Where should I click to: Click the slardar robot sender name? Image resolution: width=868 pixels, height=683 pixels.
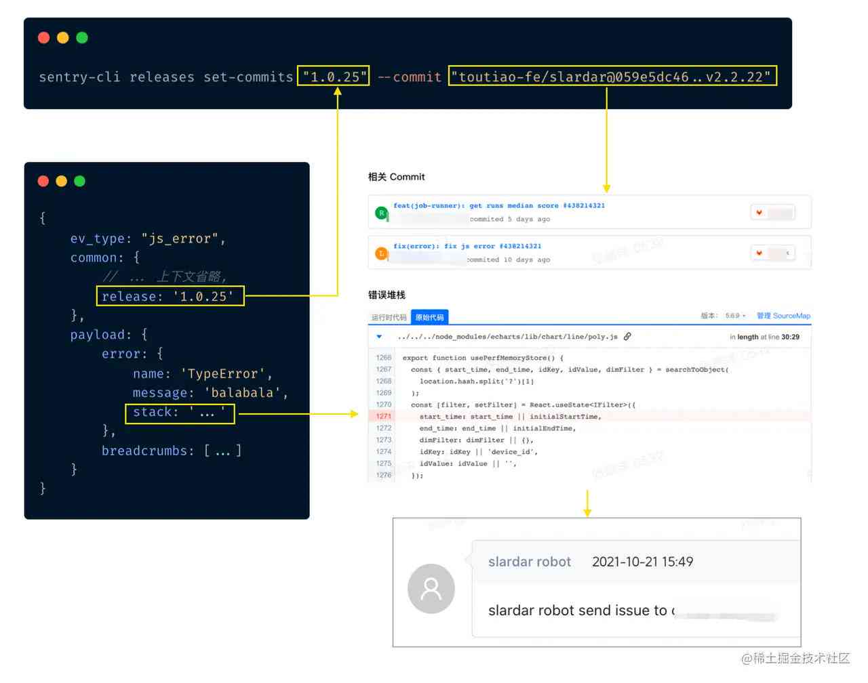click(x=530, y=562)
